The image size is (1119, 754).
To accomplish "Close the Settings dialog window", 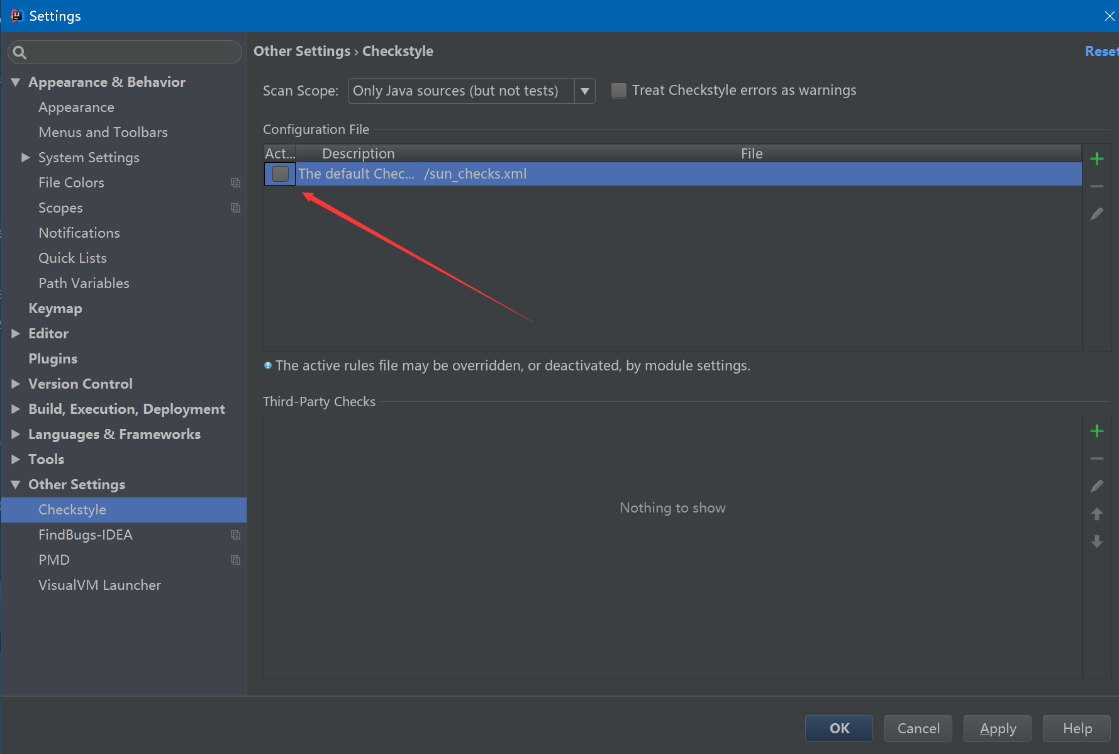I will pos(1109,16).
